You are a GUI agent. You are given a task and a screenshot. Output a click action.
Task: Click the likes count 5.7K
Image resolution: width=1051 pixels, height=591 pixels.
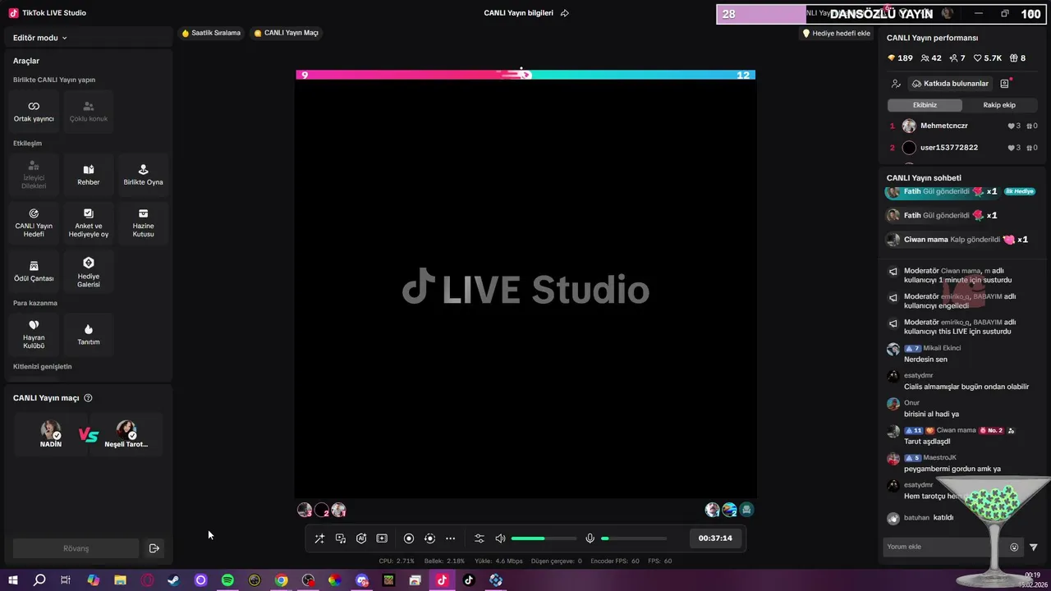988,58
